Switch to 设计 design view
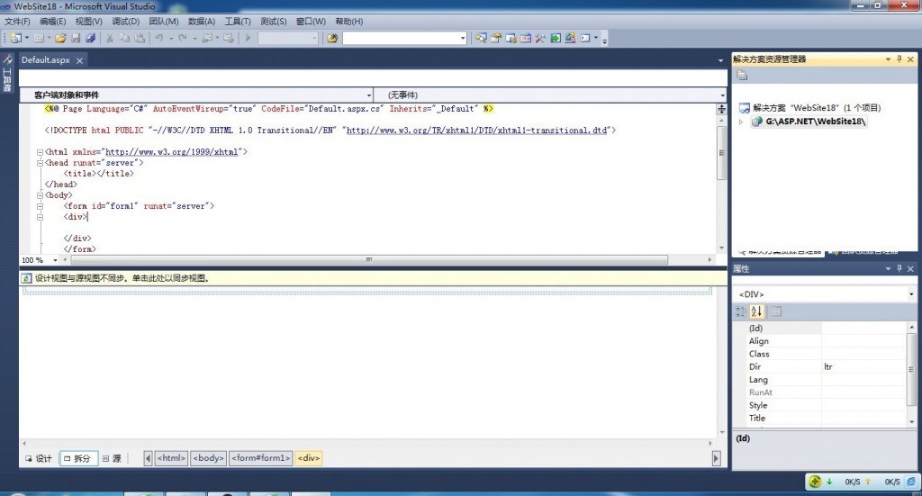Viewport: 922px width, 496px height. click(x=39, y=458)
